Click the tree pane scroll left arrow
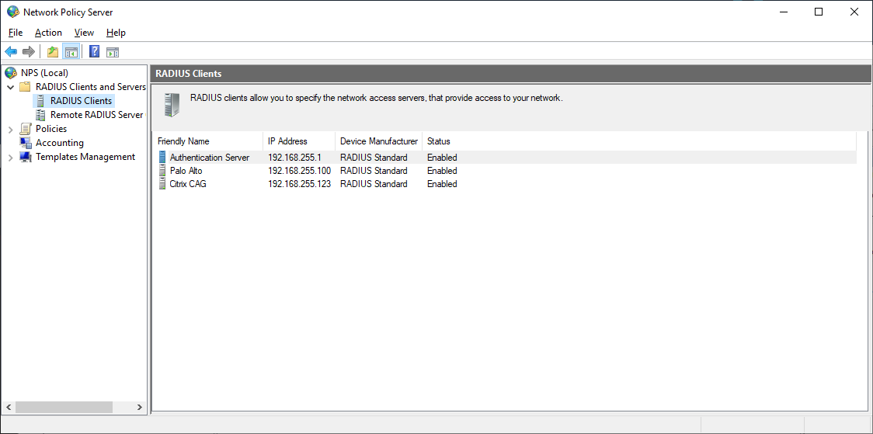Screen dimensions: 873x434 click(x=8, y=408)
